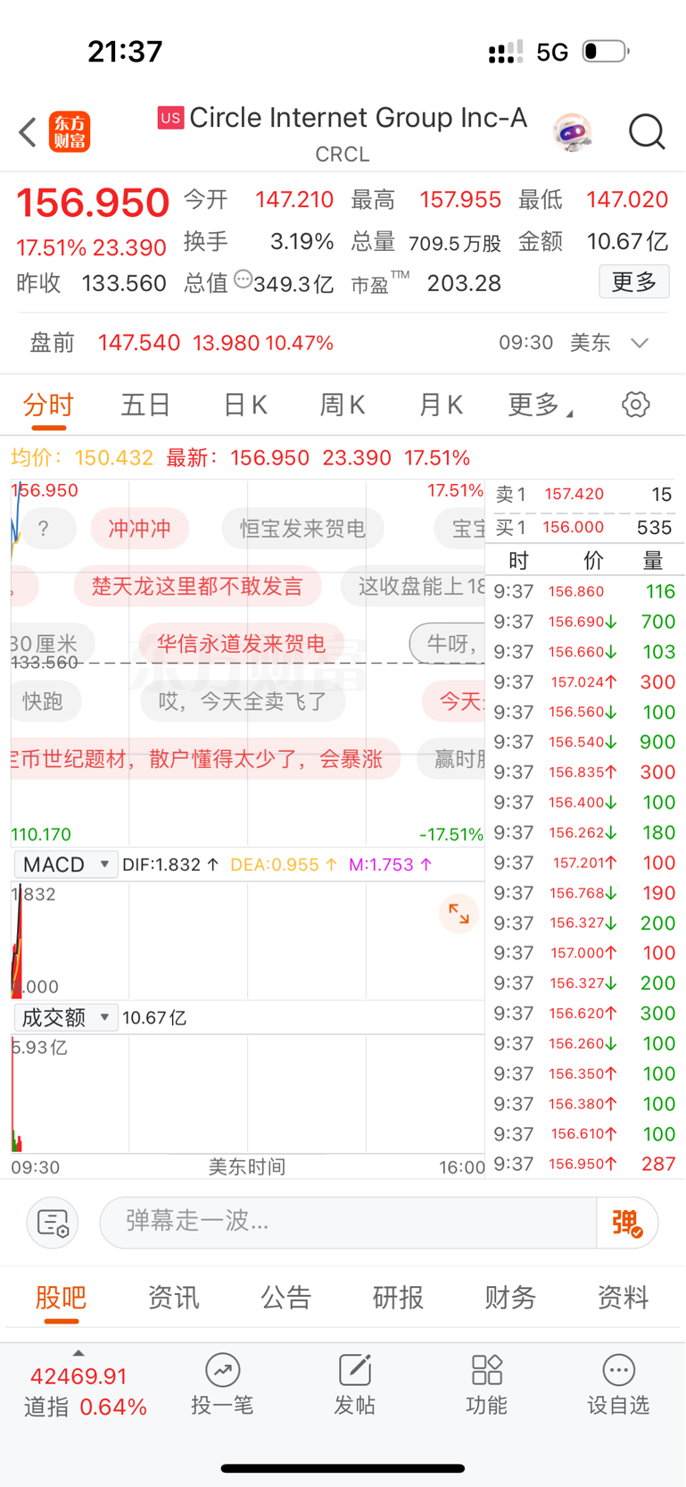The width and height of the screenshot is (686, 1487).
Task: Open the 财务 tab
Action: [x=510, y=1298]
